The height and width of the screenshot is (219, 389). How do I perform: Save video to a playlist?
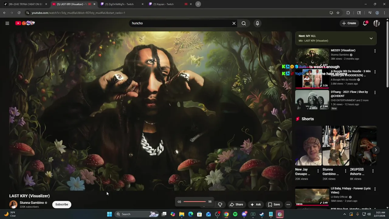pos(274,204)
